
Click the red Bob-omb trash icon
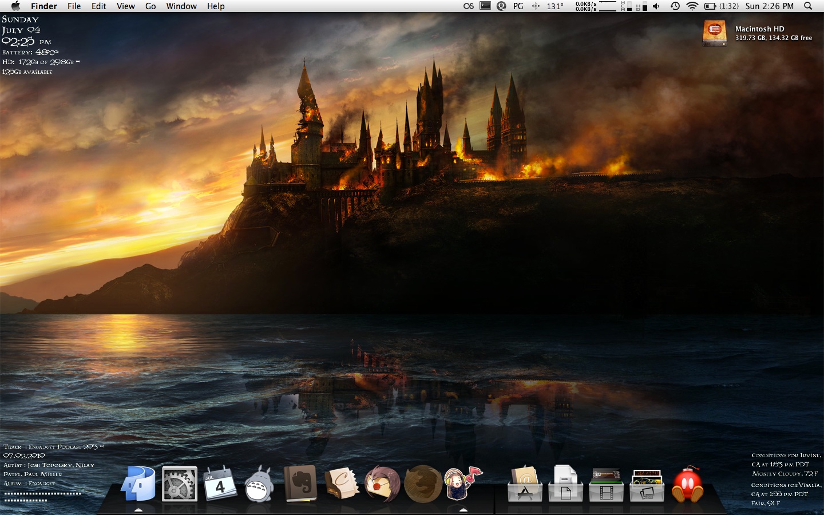[x=687, y=485]
